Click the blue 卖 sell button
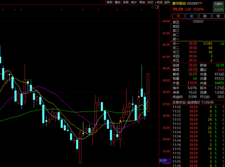 [192, 16]
